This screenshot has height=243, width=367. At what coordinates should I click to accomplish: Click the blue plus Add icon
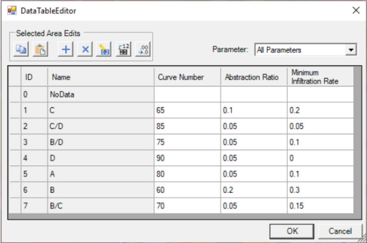click(x=66, y=49)
